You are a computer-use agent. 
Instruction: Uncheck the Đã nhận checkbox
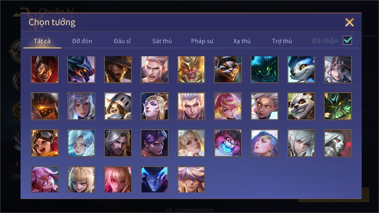(347, 40)
